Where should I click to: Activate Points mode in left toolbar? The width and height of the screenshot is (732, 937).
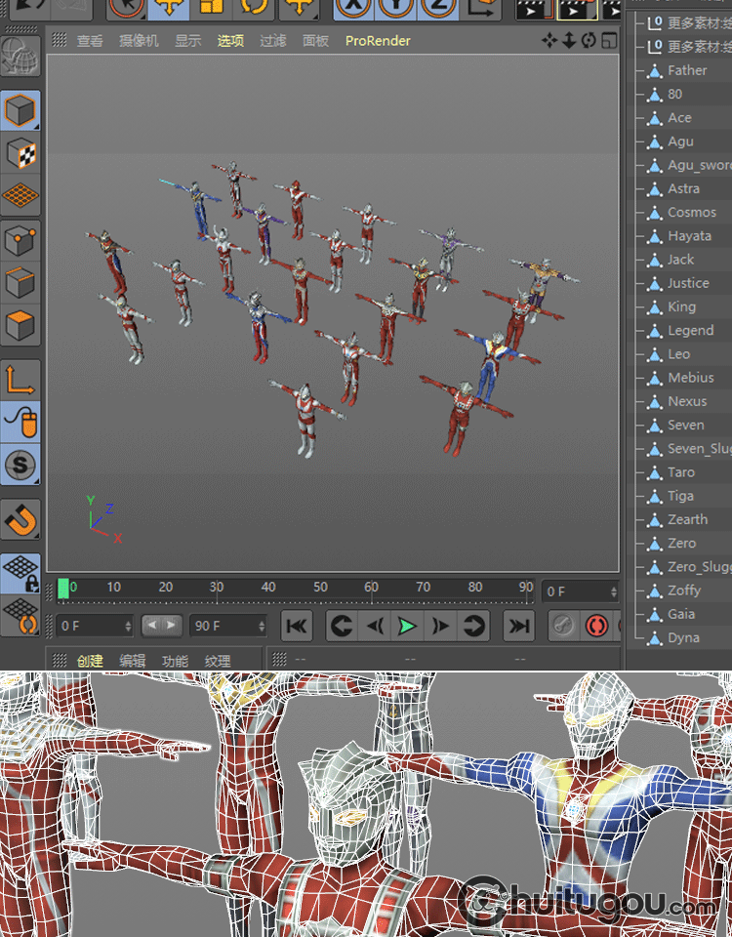tap(20, 239)
